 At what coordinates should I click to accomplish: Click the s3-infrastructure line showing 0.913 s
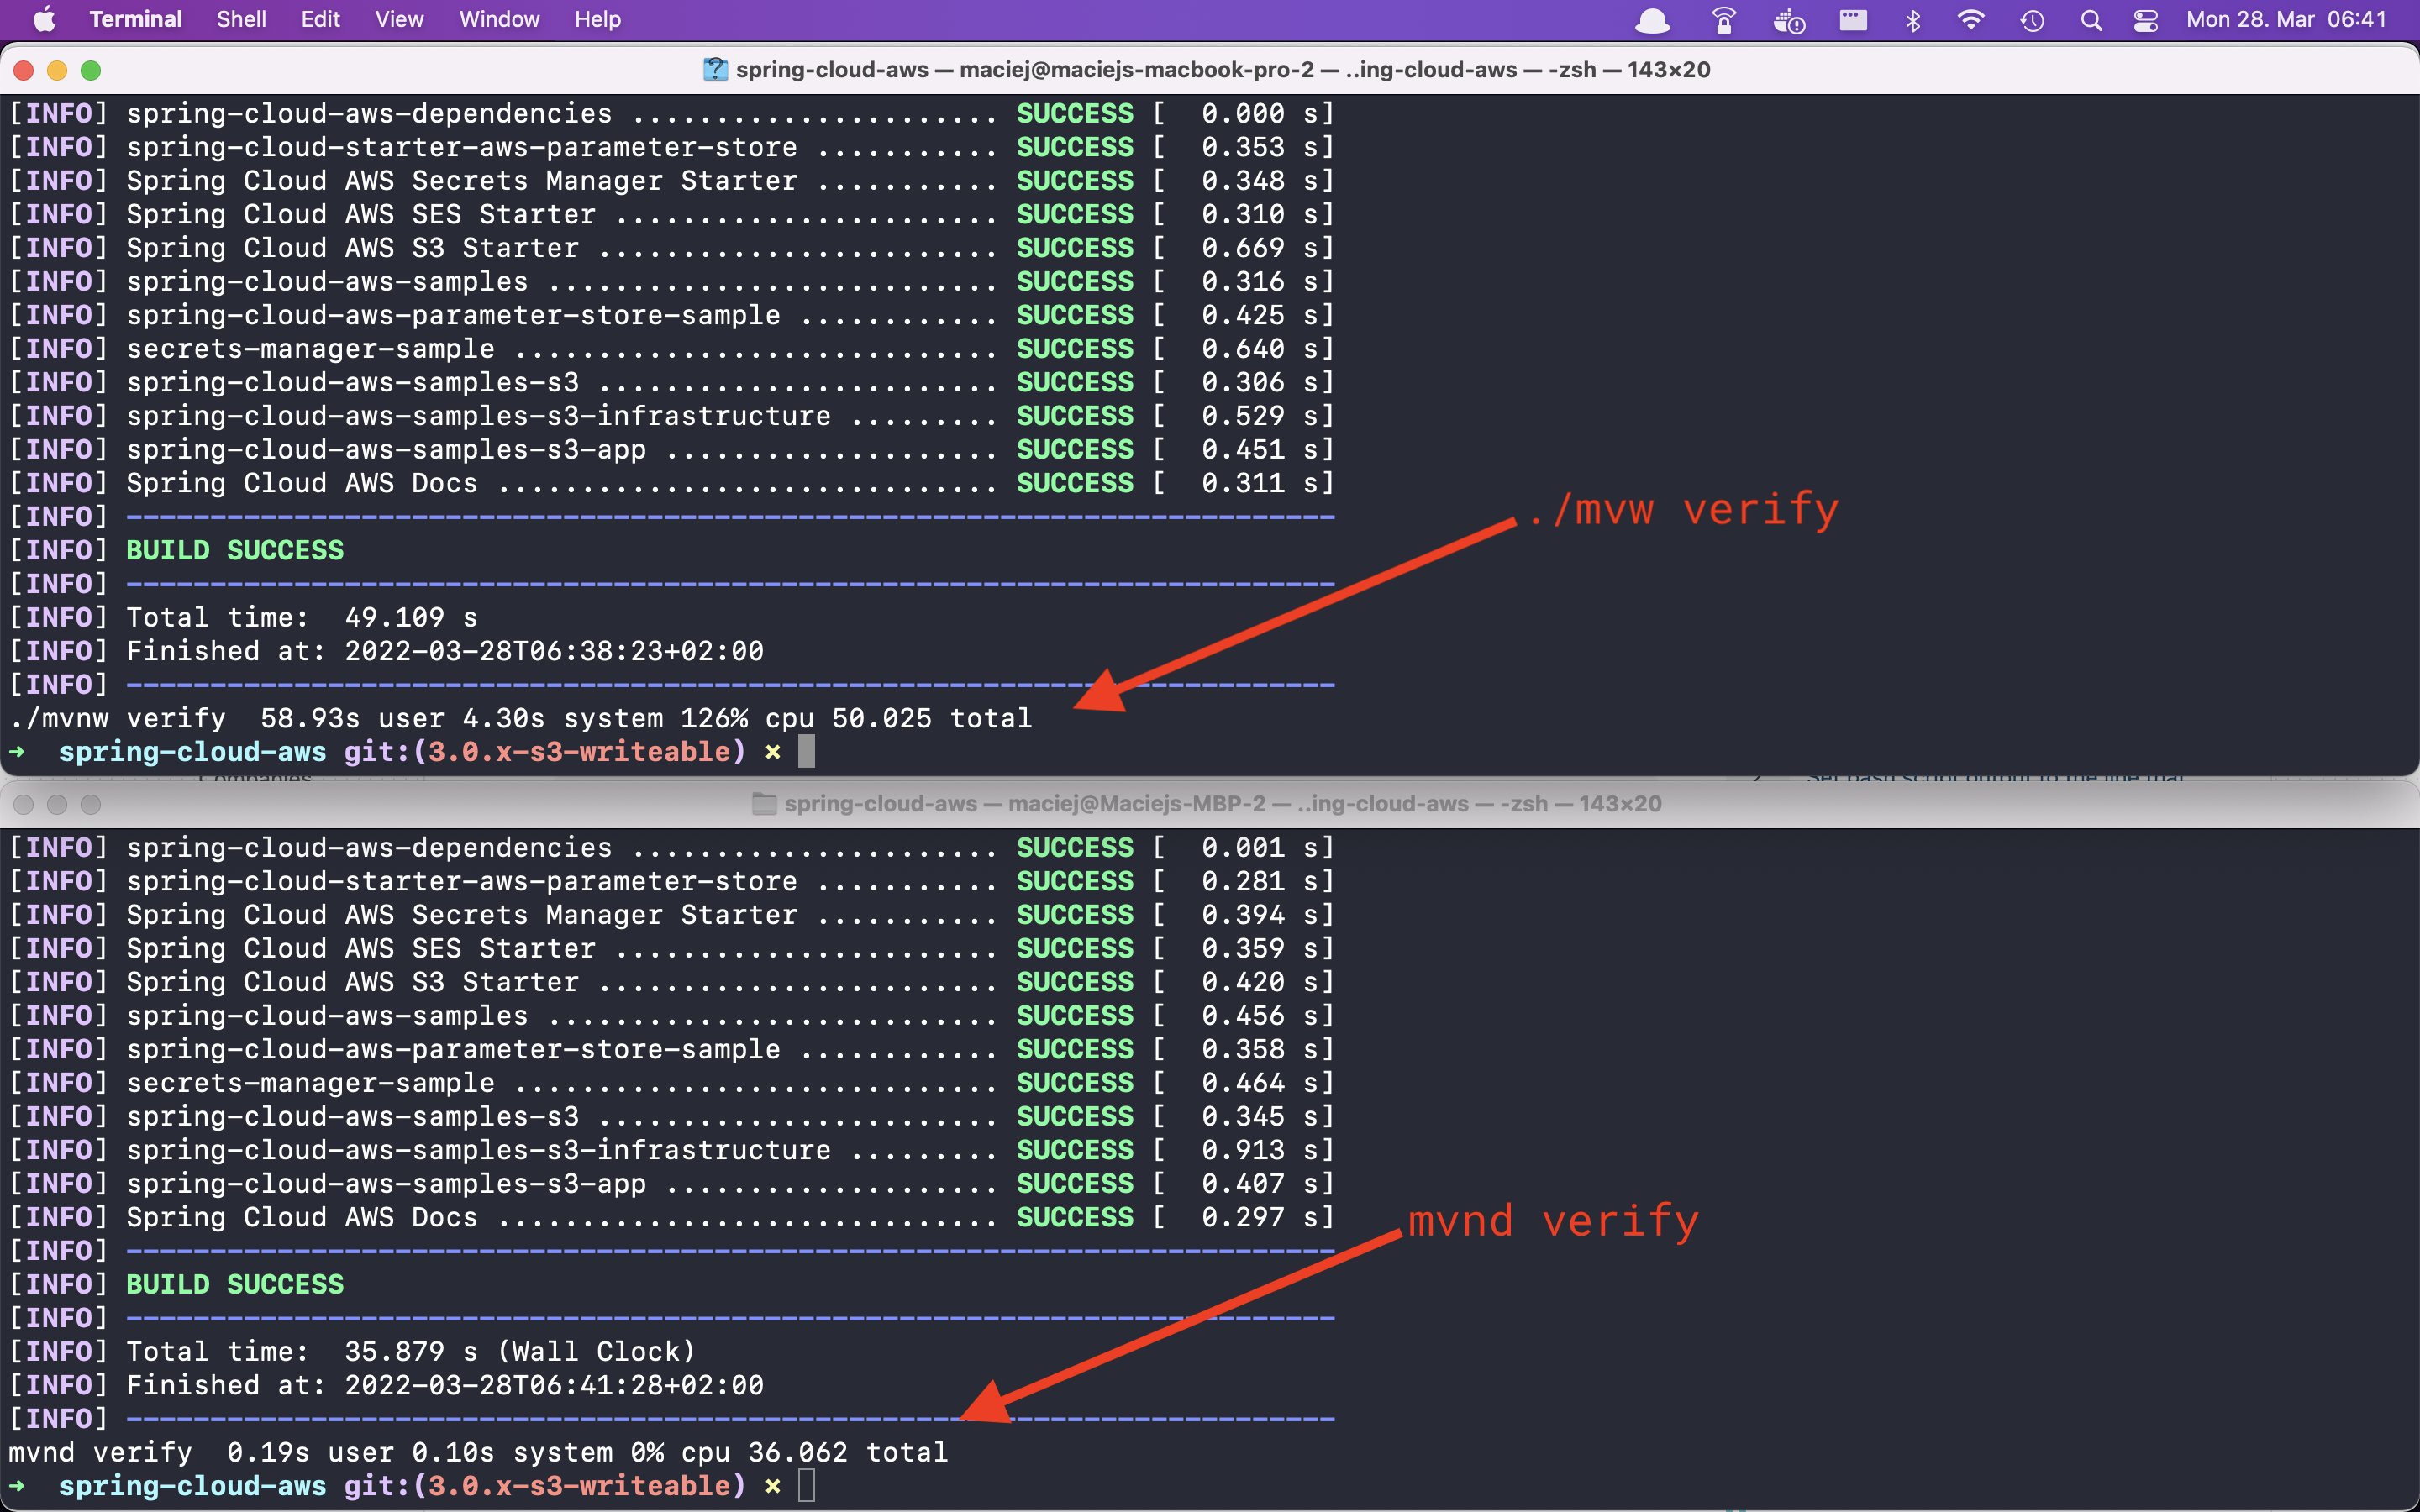click(x=672, y=1150)
